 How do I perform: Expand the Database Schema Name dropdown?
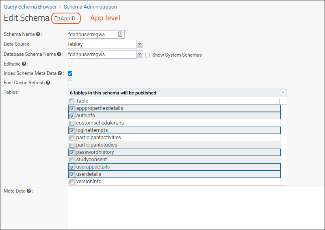139,54
